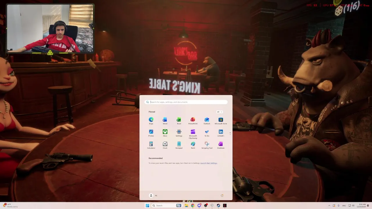Image resolution: width=372 pixels, height=209 pixels.
Task: Open Edge from pinned apps
Action: click(151, 121)
